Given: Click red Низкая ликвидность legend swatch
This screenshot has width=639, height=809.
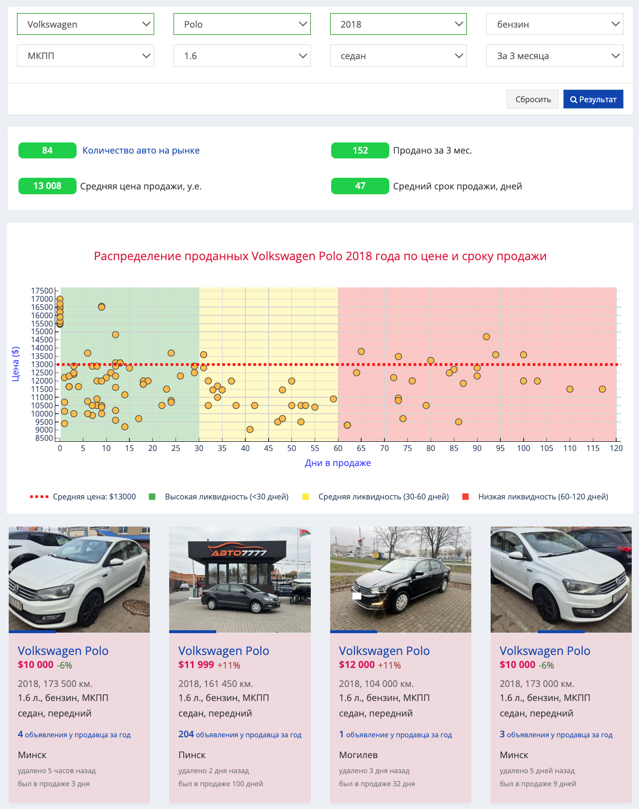Looking at the screenshot, I should coord(465,497).
